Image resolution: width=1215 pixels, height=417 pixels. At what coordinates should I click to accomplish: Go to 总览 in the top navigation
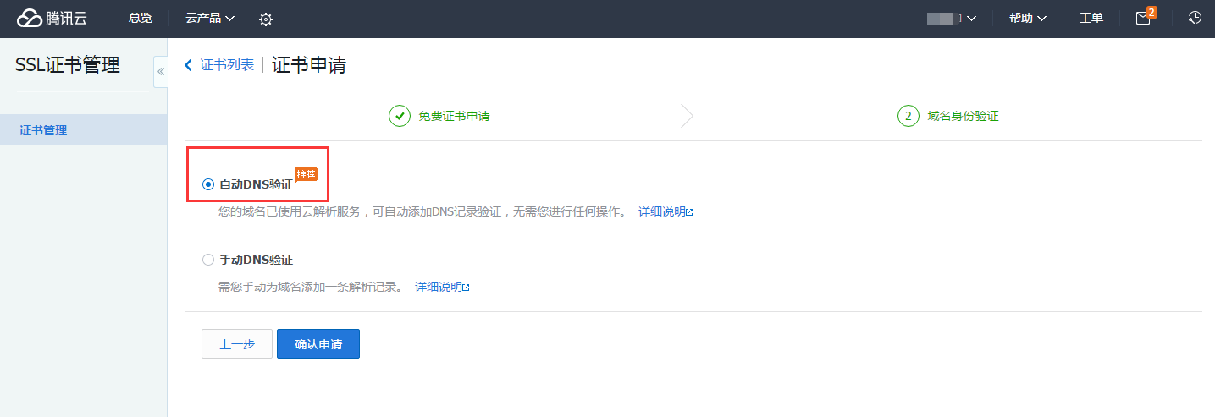(x=141, y=19)
